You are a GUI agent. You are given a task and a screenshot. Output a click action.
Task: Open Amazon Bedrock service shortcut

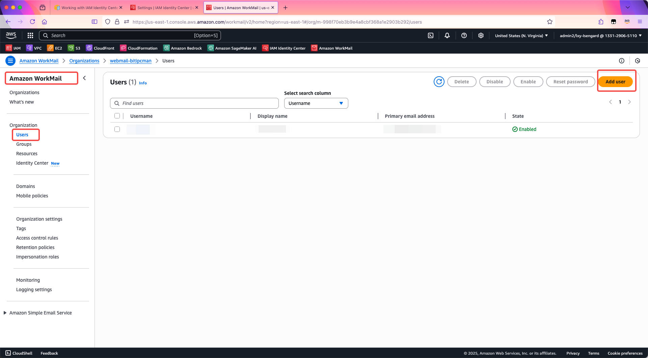(183, 48)
